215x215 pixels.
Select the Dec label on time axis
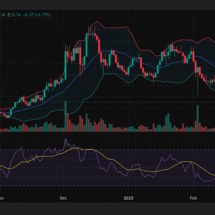pyautogui.click(x=63, y=198)
